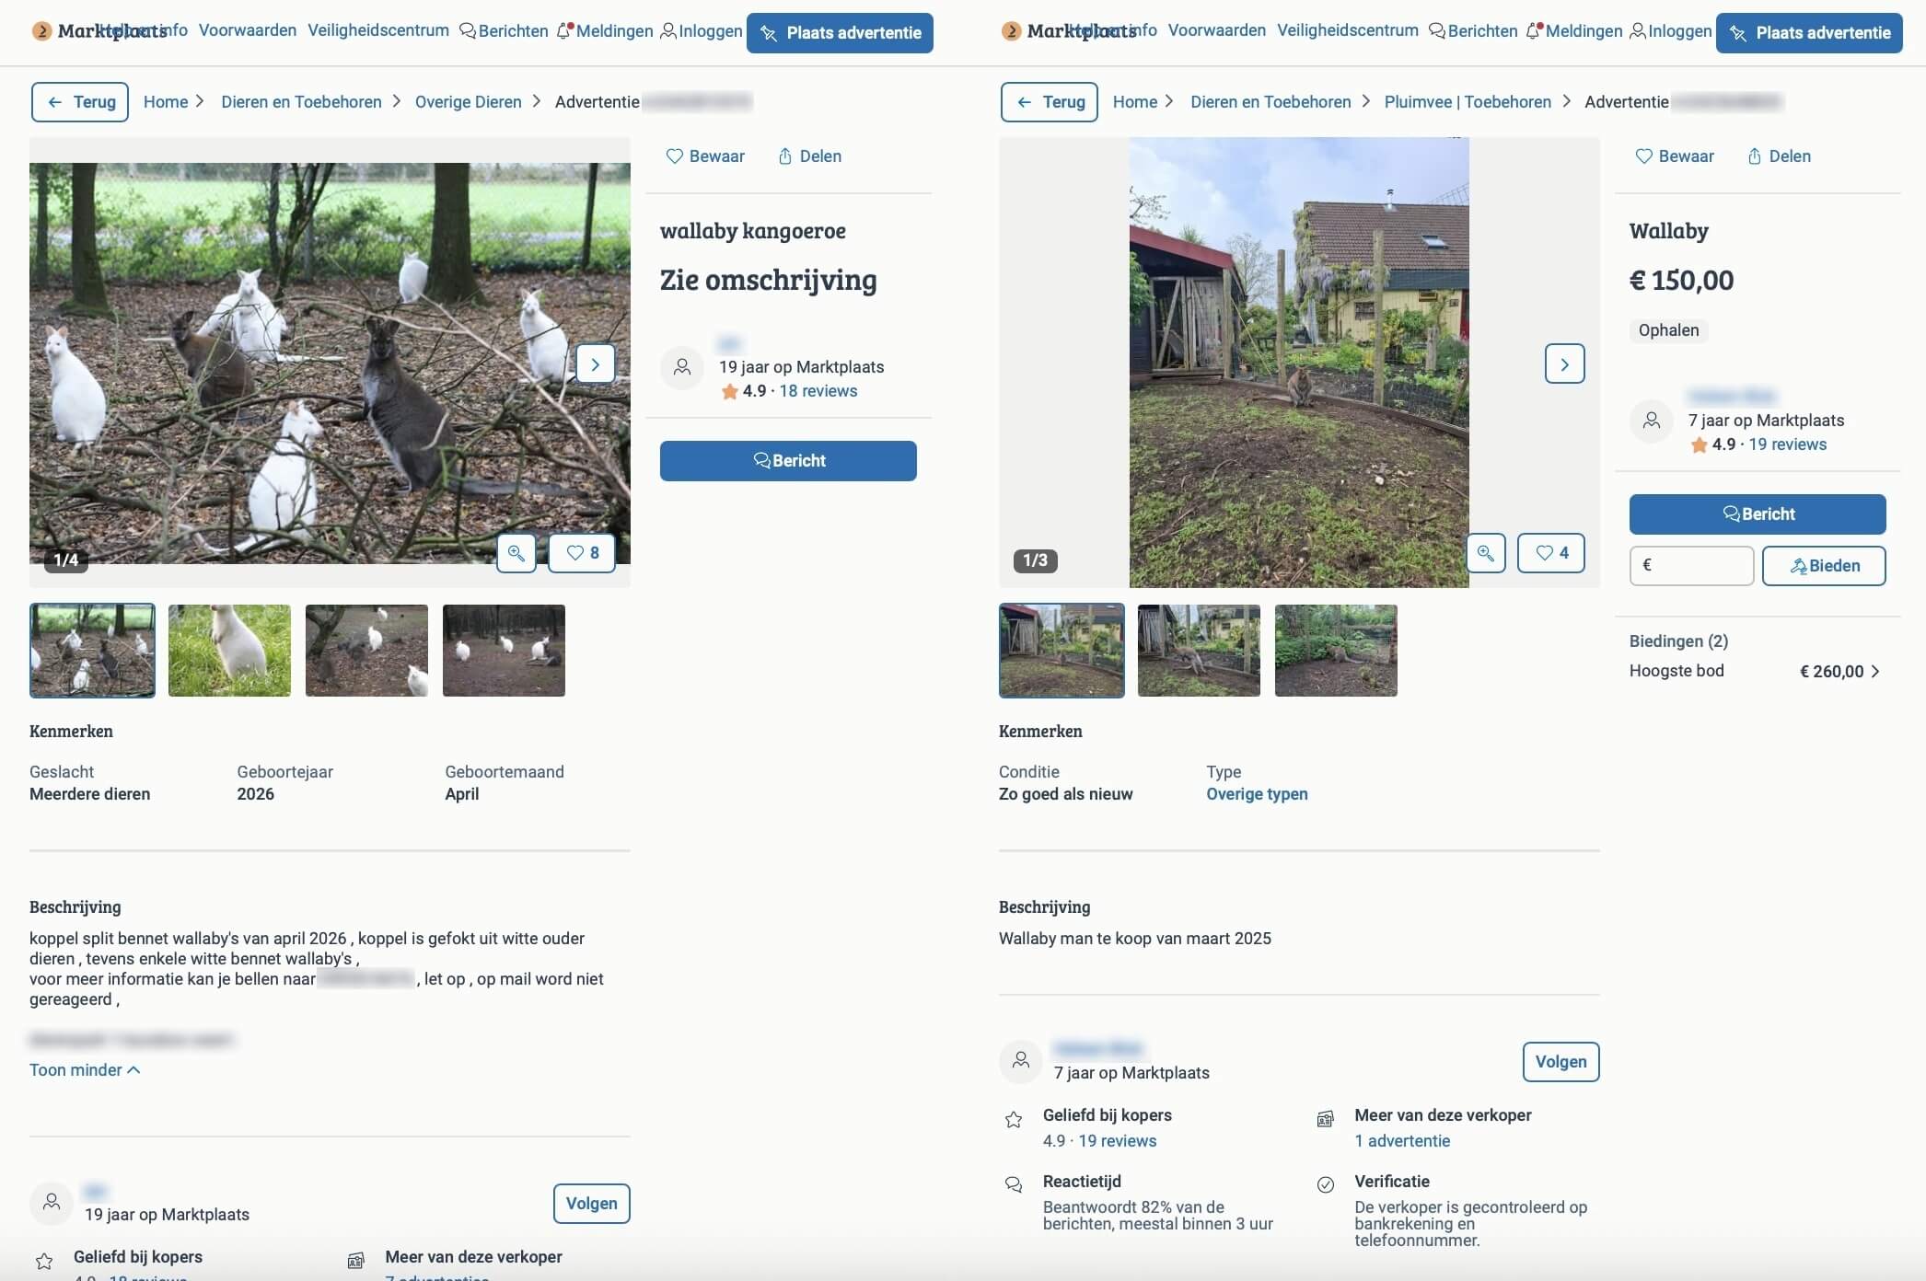
Task: Save the €150 Wallaby ad with Bewaar
Action: [x=1675, y=156]
